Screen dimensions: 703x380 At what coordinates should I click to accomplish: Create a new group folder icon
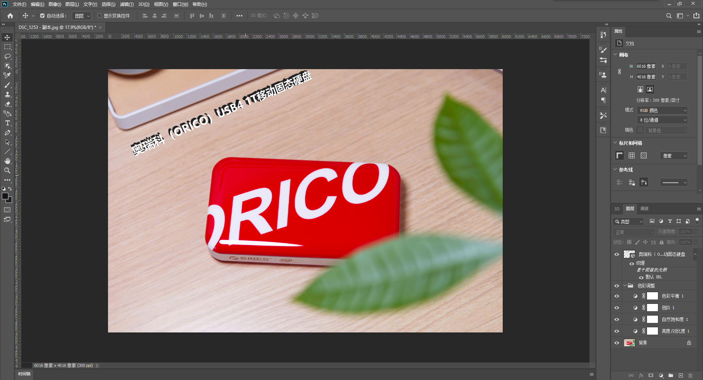(671, 375)
